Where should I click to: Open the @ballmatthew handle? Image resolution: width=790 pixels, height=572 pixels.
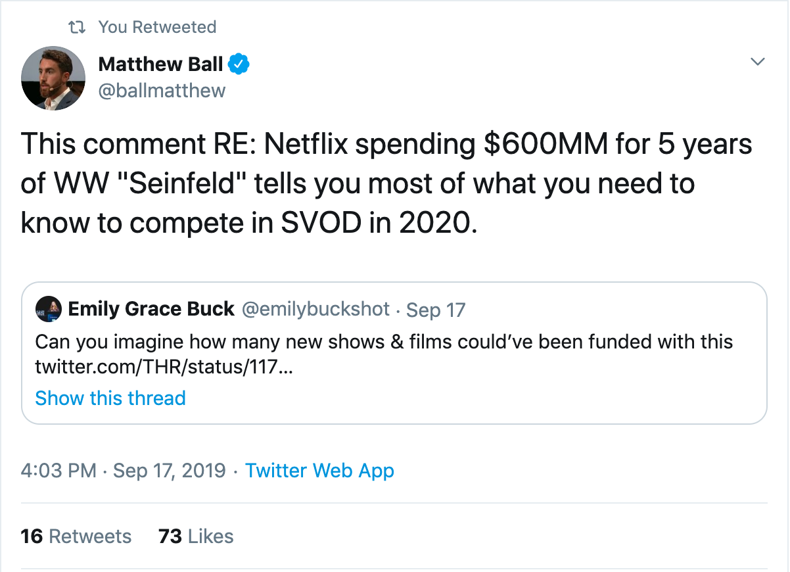[162, 91]
